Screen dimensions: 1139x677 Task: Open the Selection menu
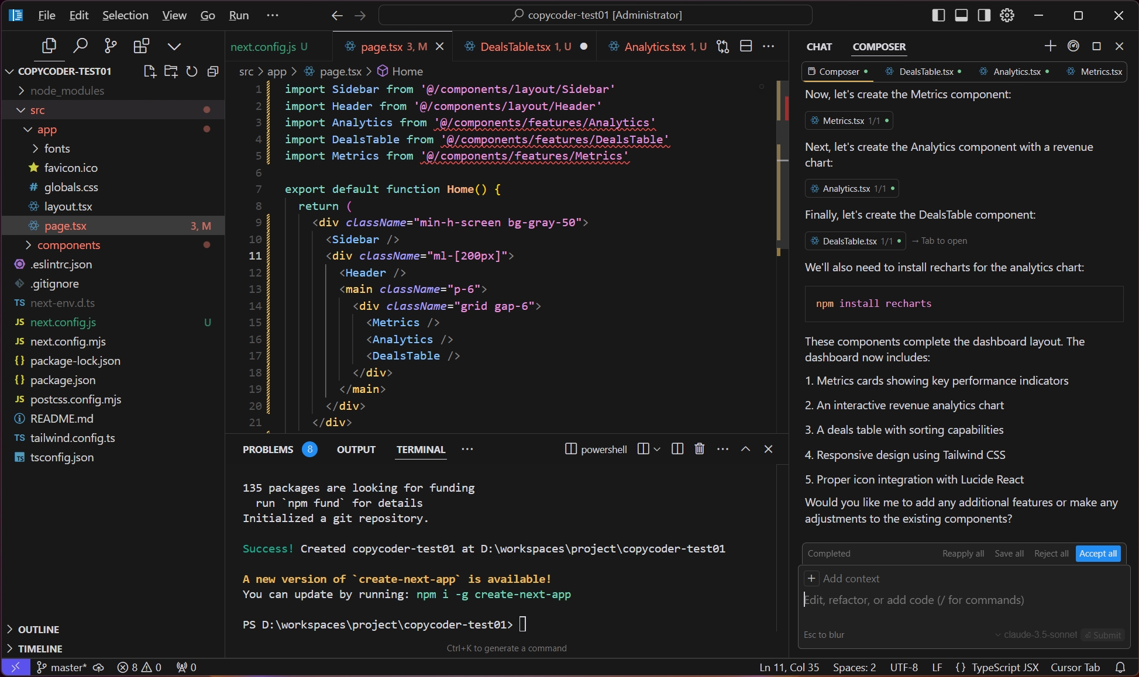point(125,15)
